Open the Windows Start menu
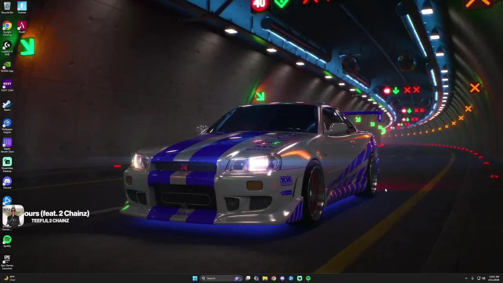Viewport: 503px width, 283px height. (x=195, y=278)
